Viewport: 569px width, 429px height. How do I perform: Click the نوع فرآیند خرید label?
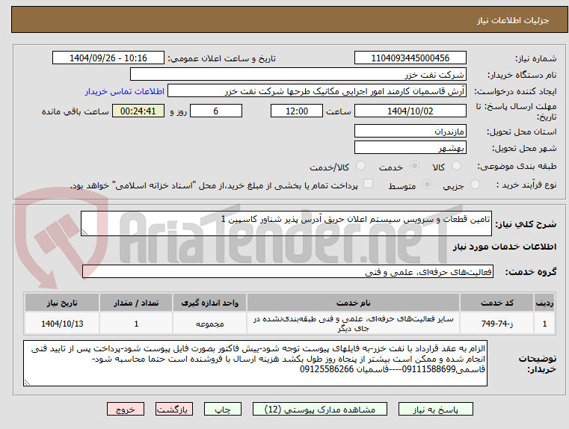coord(526,185)
